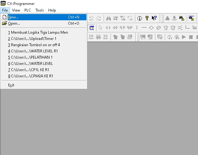Image resolution: width=198 pixels, height=155 pixels.
Task: Open the About information icon
Action: 140,18
